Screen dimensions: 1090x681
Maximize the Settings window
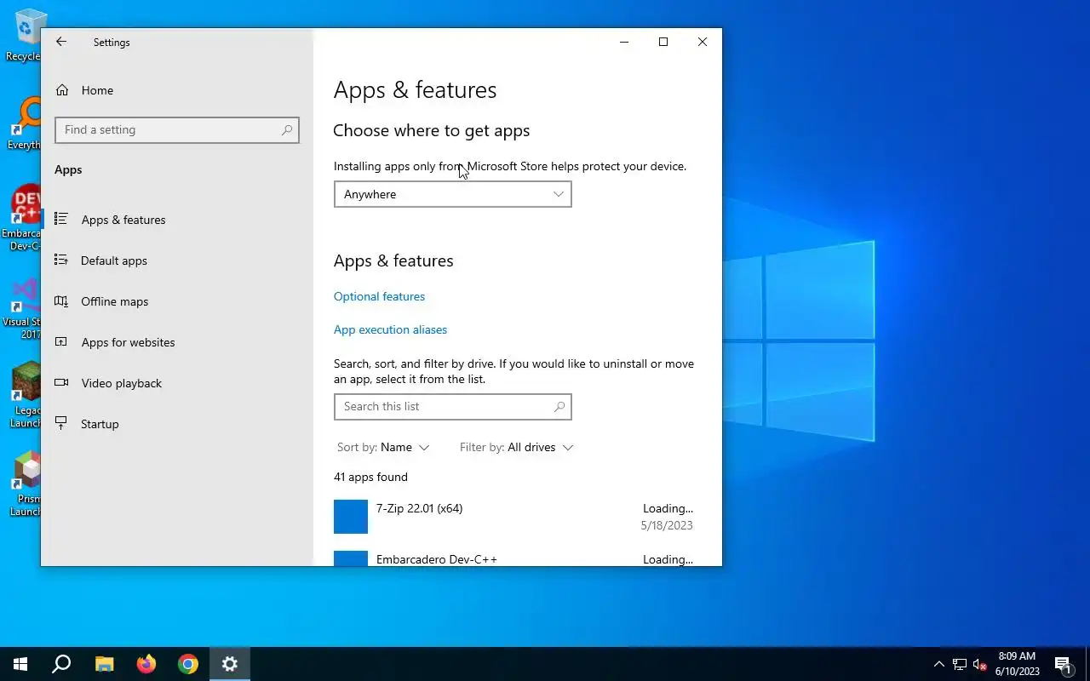click(663, 42)
